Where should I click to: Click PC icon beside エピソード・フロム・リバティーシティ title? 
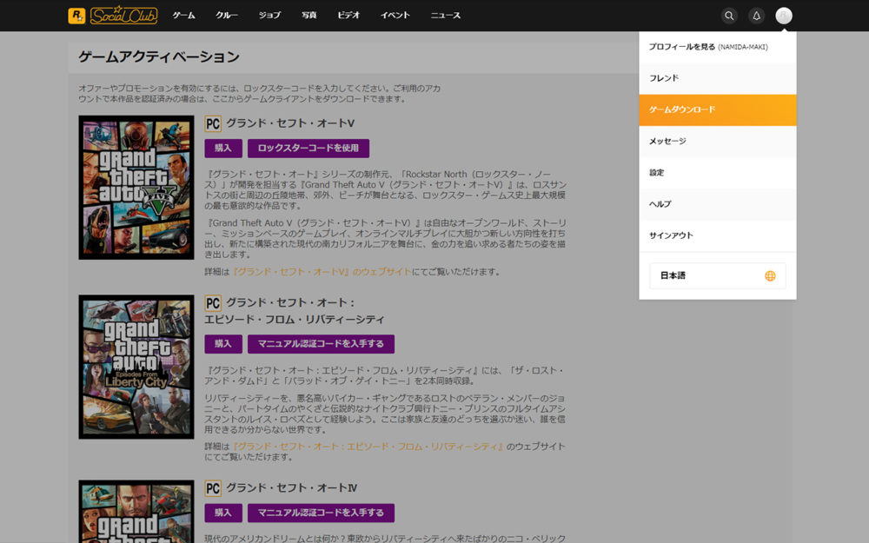[x=213, y=303]
